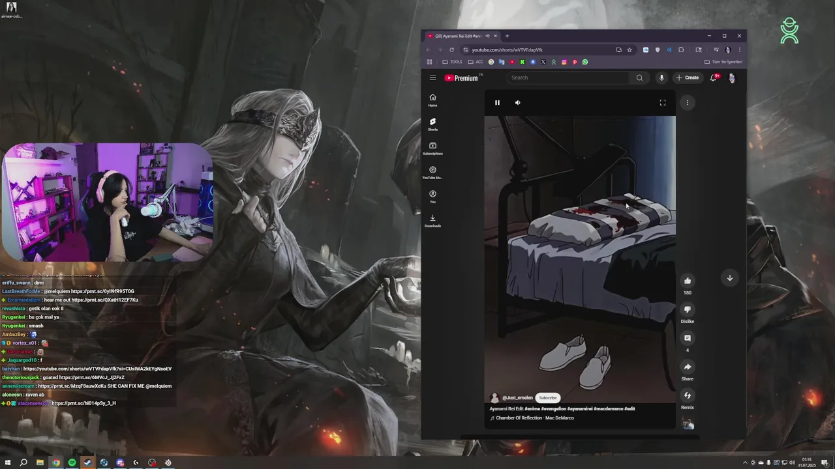Open the TOOLS bookmarks folder

[452, 62]
